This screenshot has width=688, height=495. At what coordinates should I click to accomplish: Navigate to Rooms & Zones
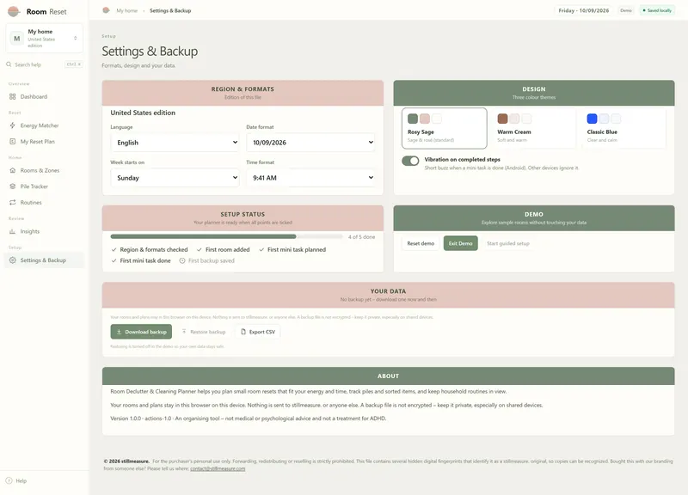pyautogui.click(x=44, y=170)
